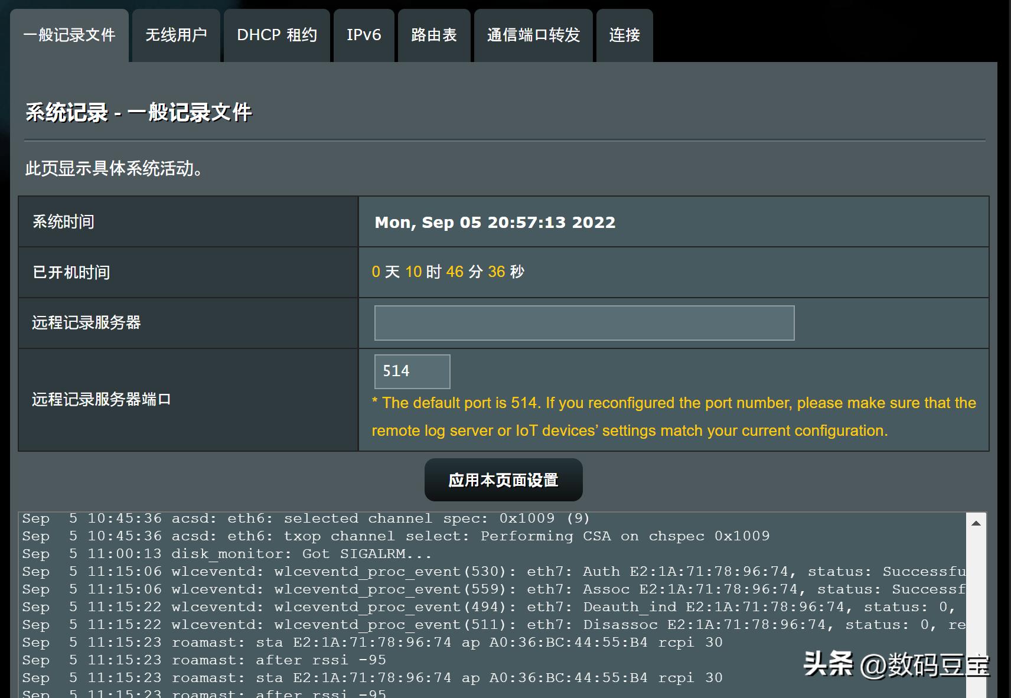1011x698 pixels.
Task: Open the DHCP 租约 tab
Action: click(276, 35)
